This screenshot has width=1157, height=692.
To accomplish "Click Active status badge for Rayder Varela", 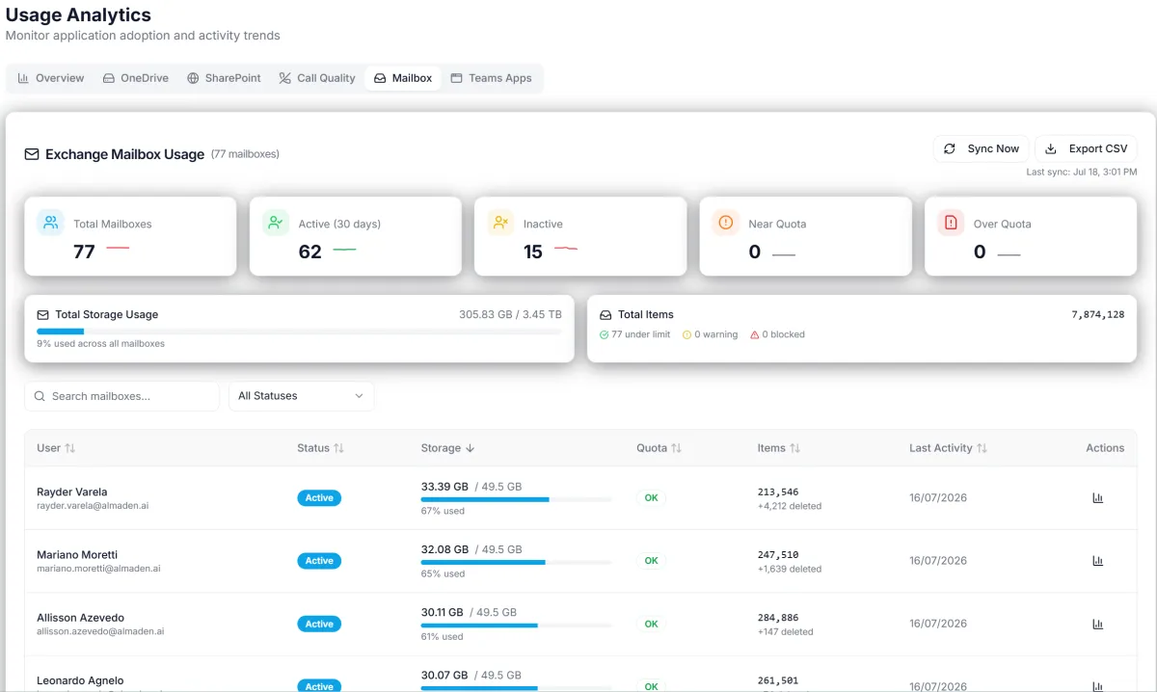I will [x=319, y=498].
